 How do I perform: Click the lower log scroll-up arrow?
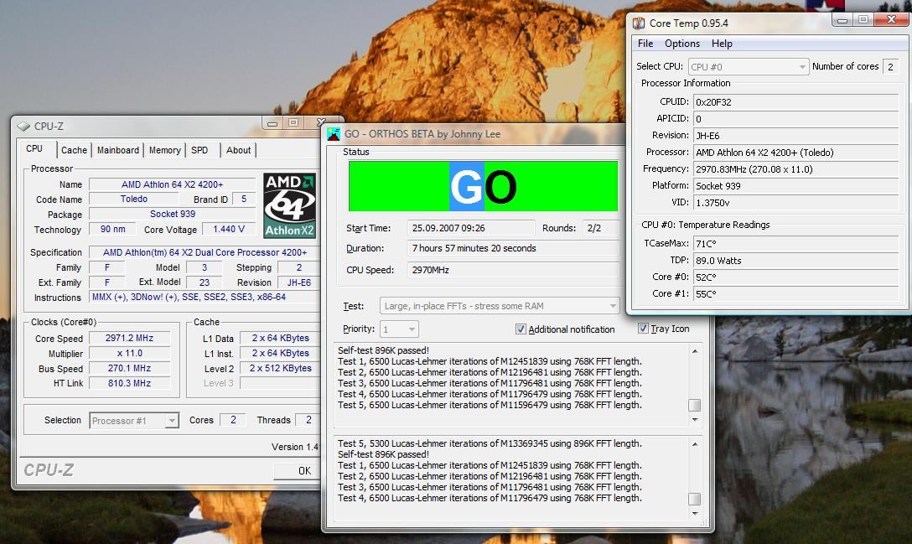pos(694,444)
